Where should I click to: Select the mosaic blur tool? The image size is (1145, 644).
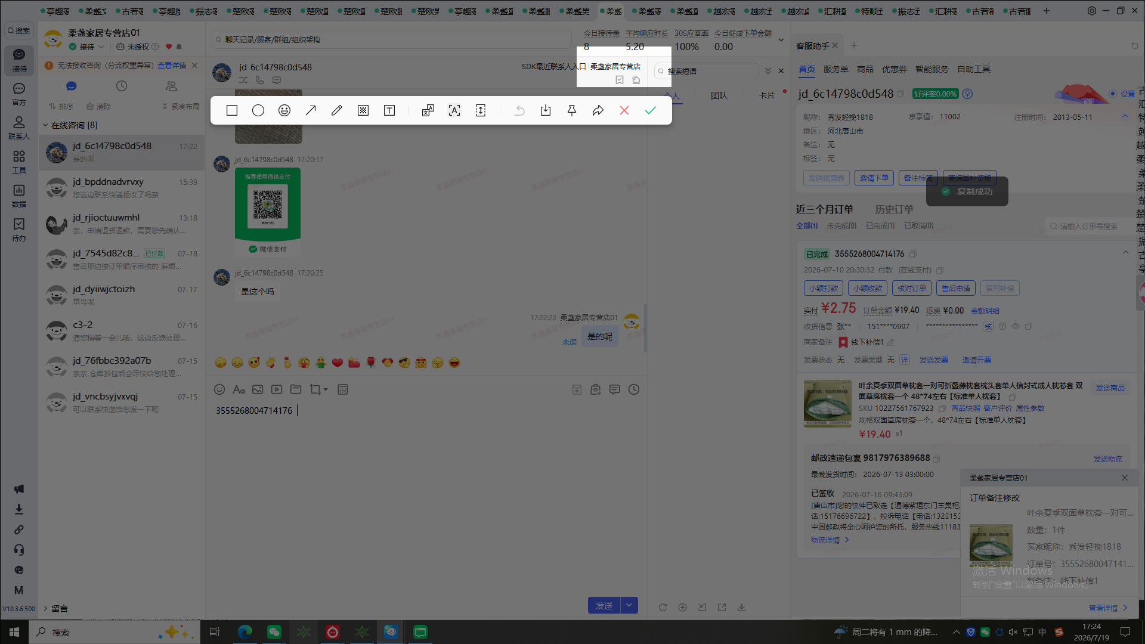(363, 110)
